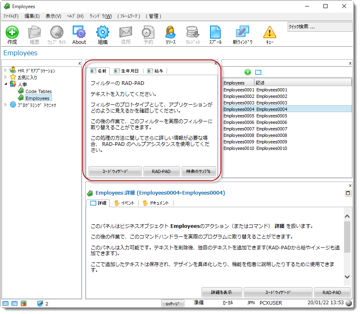Screen dimensions: 360x314
Task: Open the ウィンドウ(W) menu
Action: [x=100, y=16]
